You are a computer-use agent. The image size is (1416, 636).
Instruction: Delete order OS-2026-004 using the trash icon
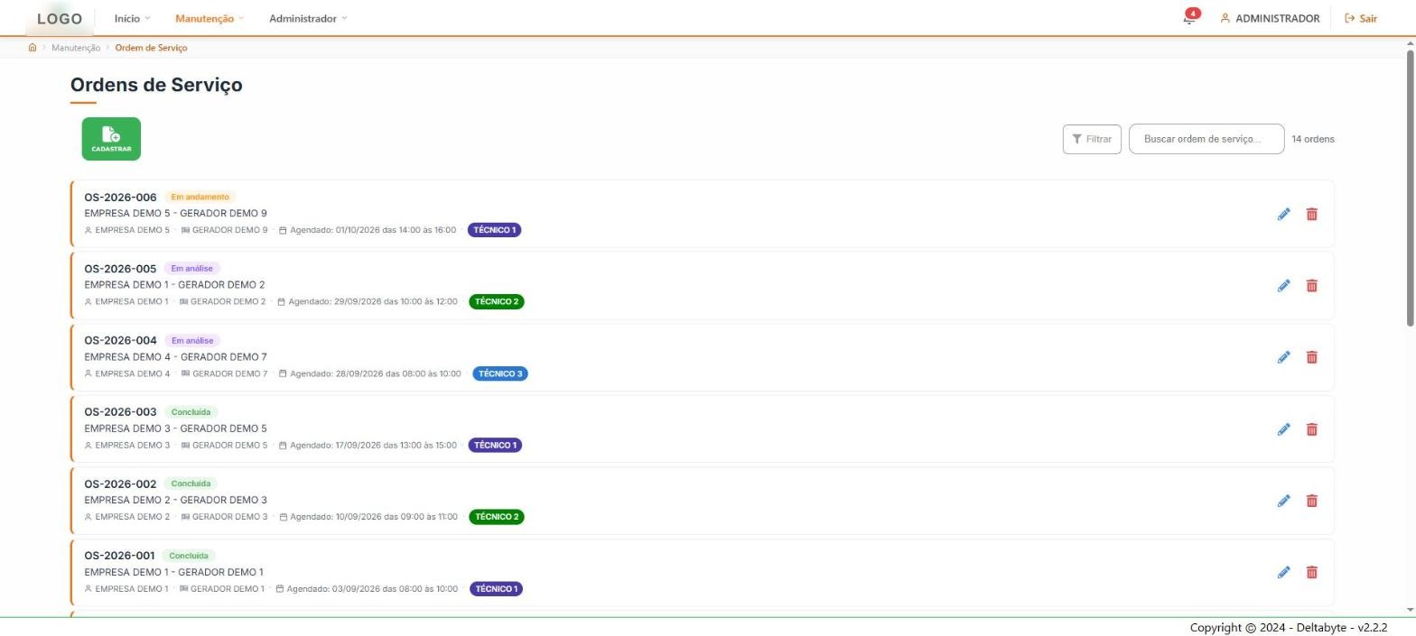click(1312, 357)
